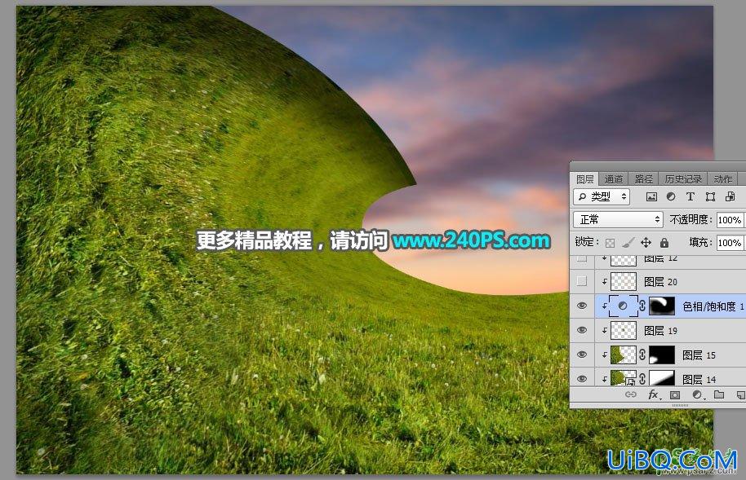
Task: Hide the 色相/饱和度 1 adjustment layer
Action: coord(581,306)
